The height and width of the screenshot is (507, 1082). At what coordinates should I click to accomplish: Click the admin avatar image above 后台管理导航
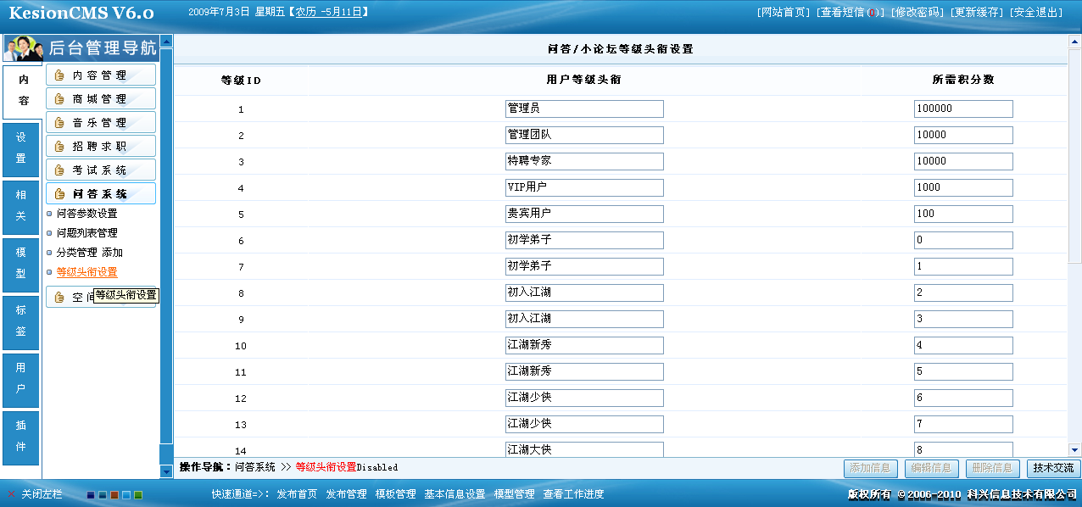21,47
